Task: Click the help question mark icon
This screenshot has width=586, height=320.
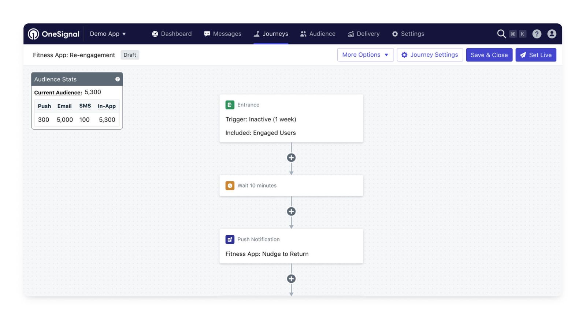Action: tap(537, 34)
